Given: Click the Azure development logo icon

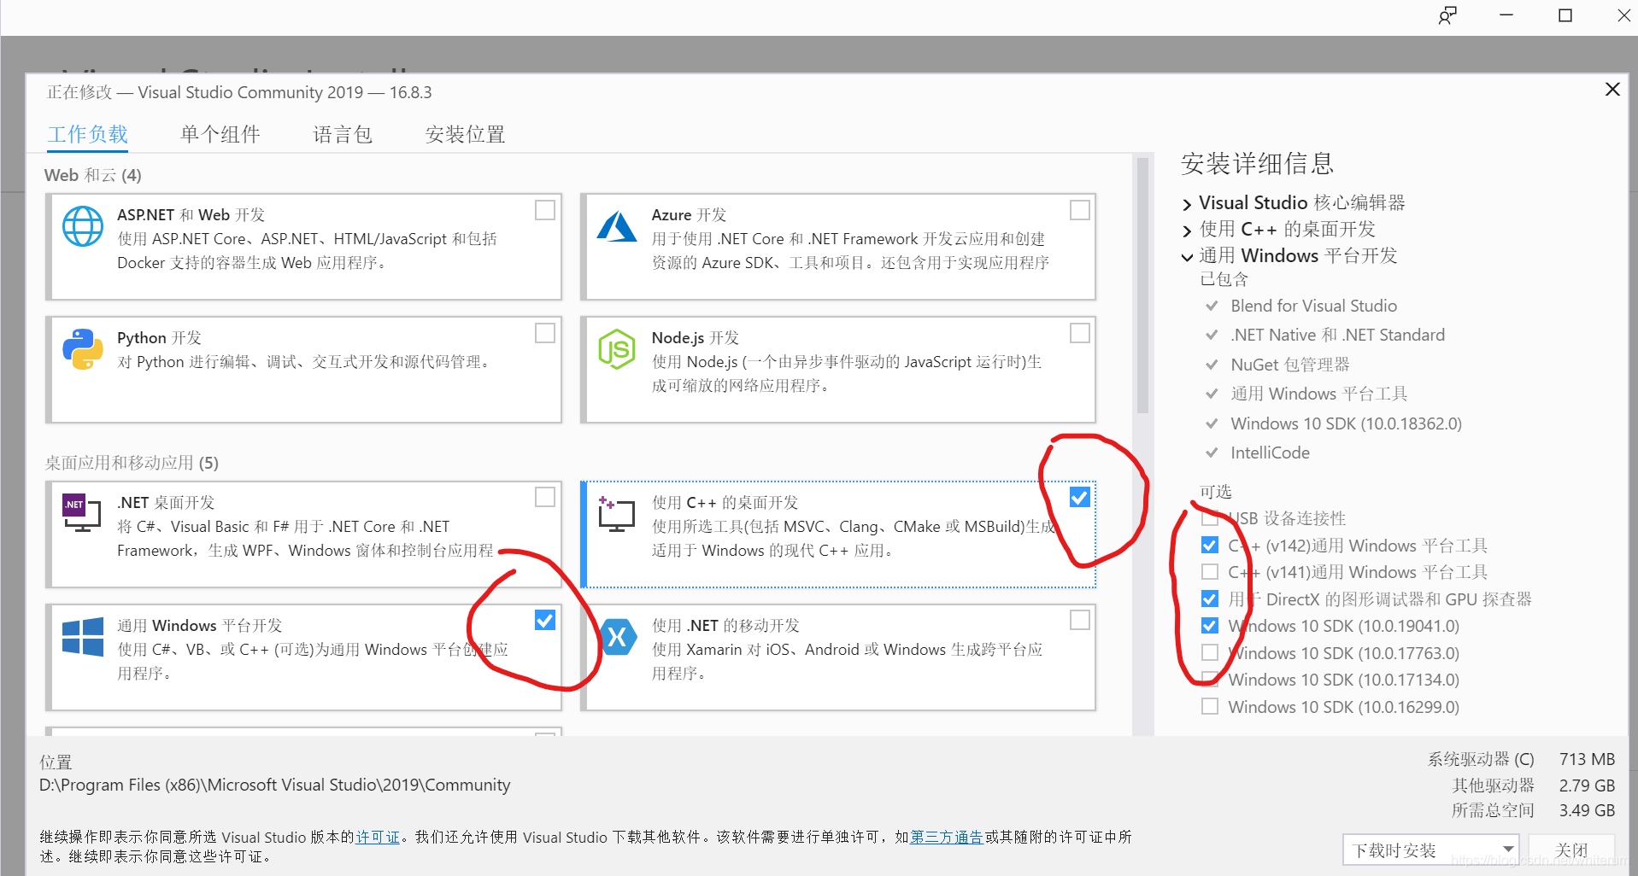Looking at the screenshot, I should tap(617, 226).
